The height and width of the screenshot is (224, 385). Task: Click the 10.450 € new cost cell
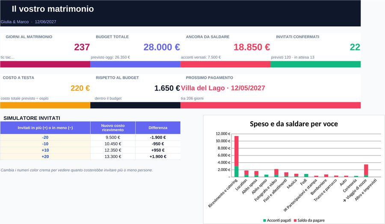pyautogui.click(x=113, y=144)
